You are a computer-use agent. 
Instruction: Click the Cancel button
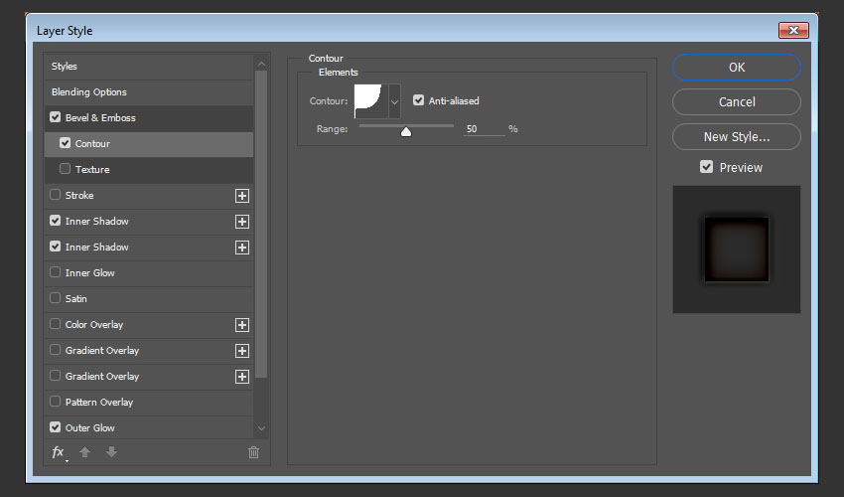point(737,101)
